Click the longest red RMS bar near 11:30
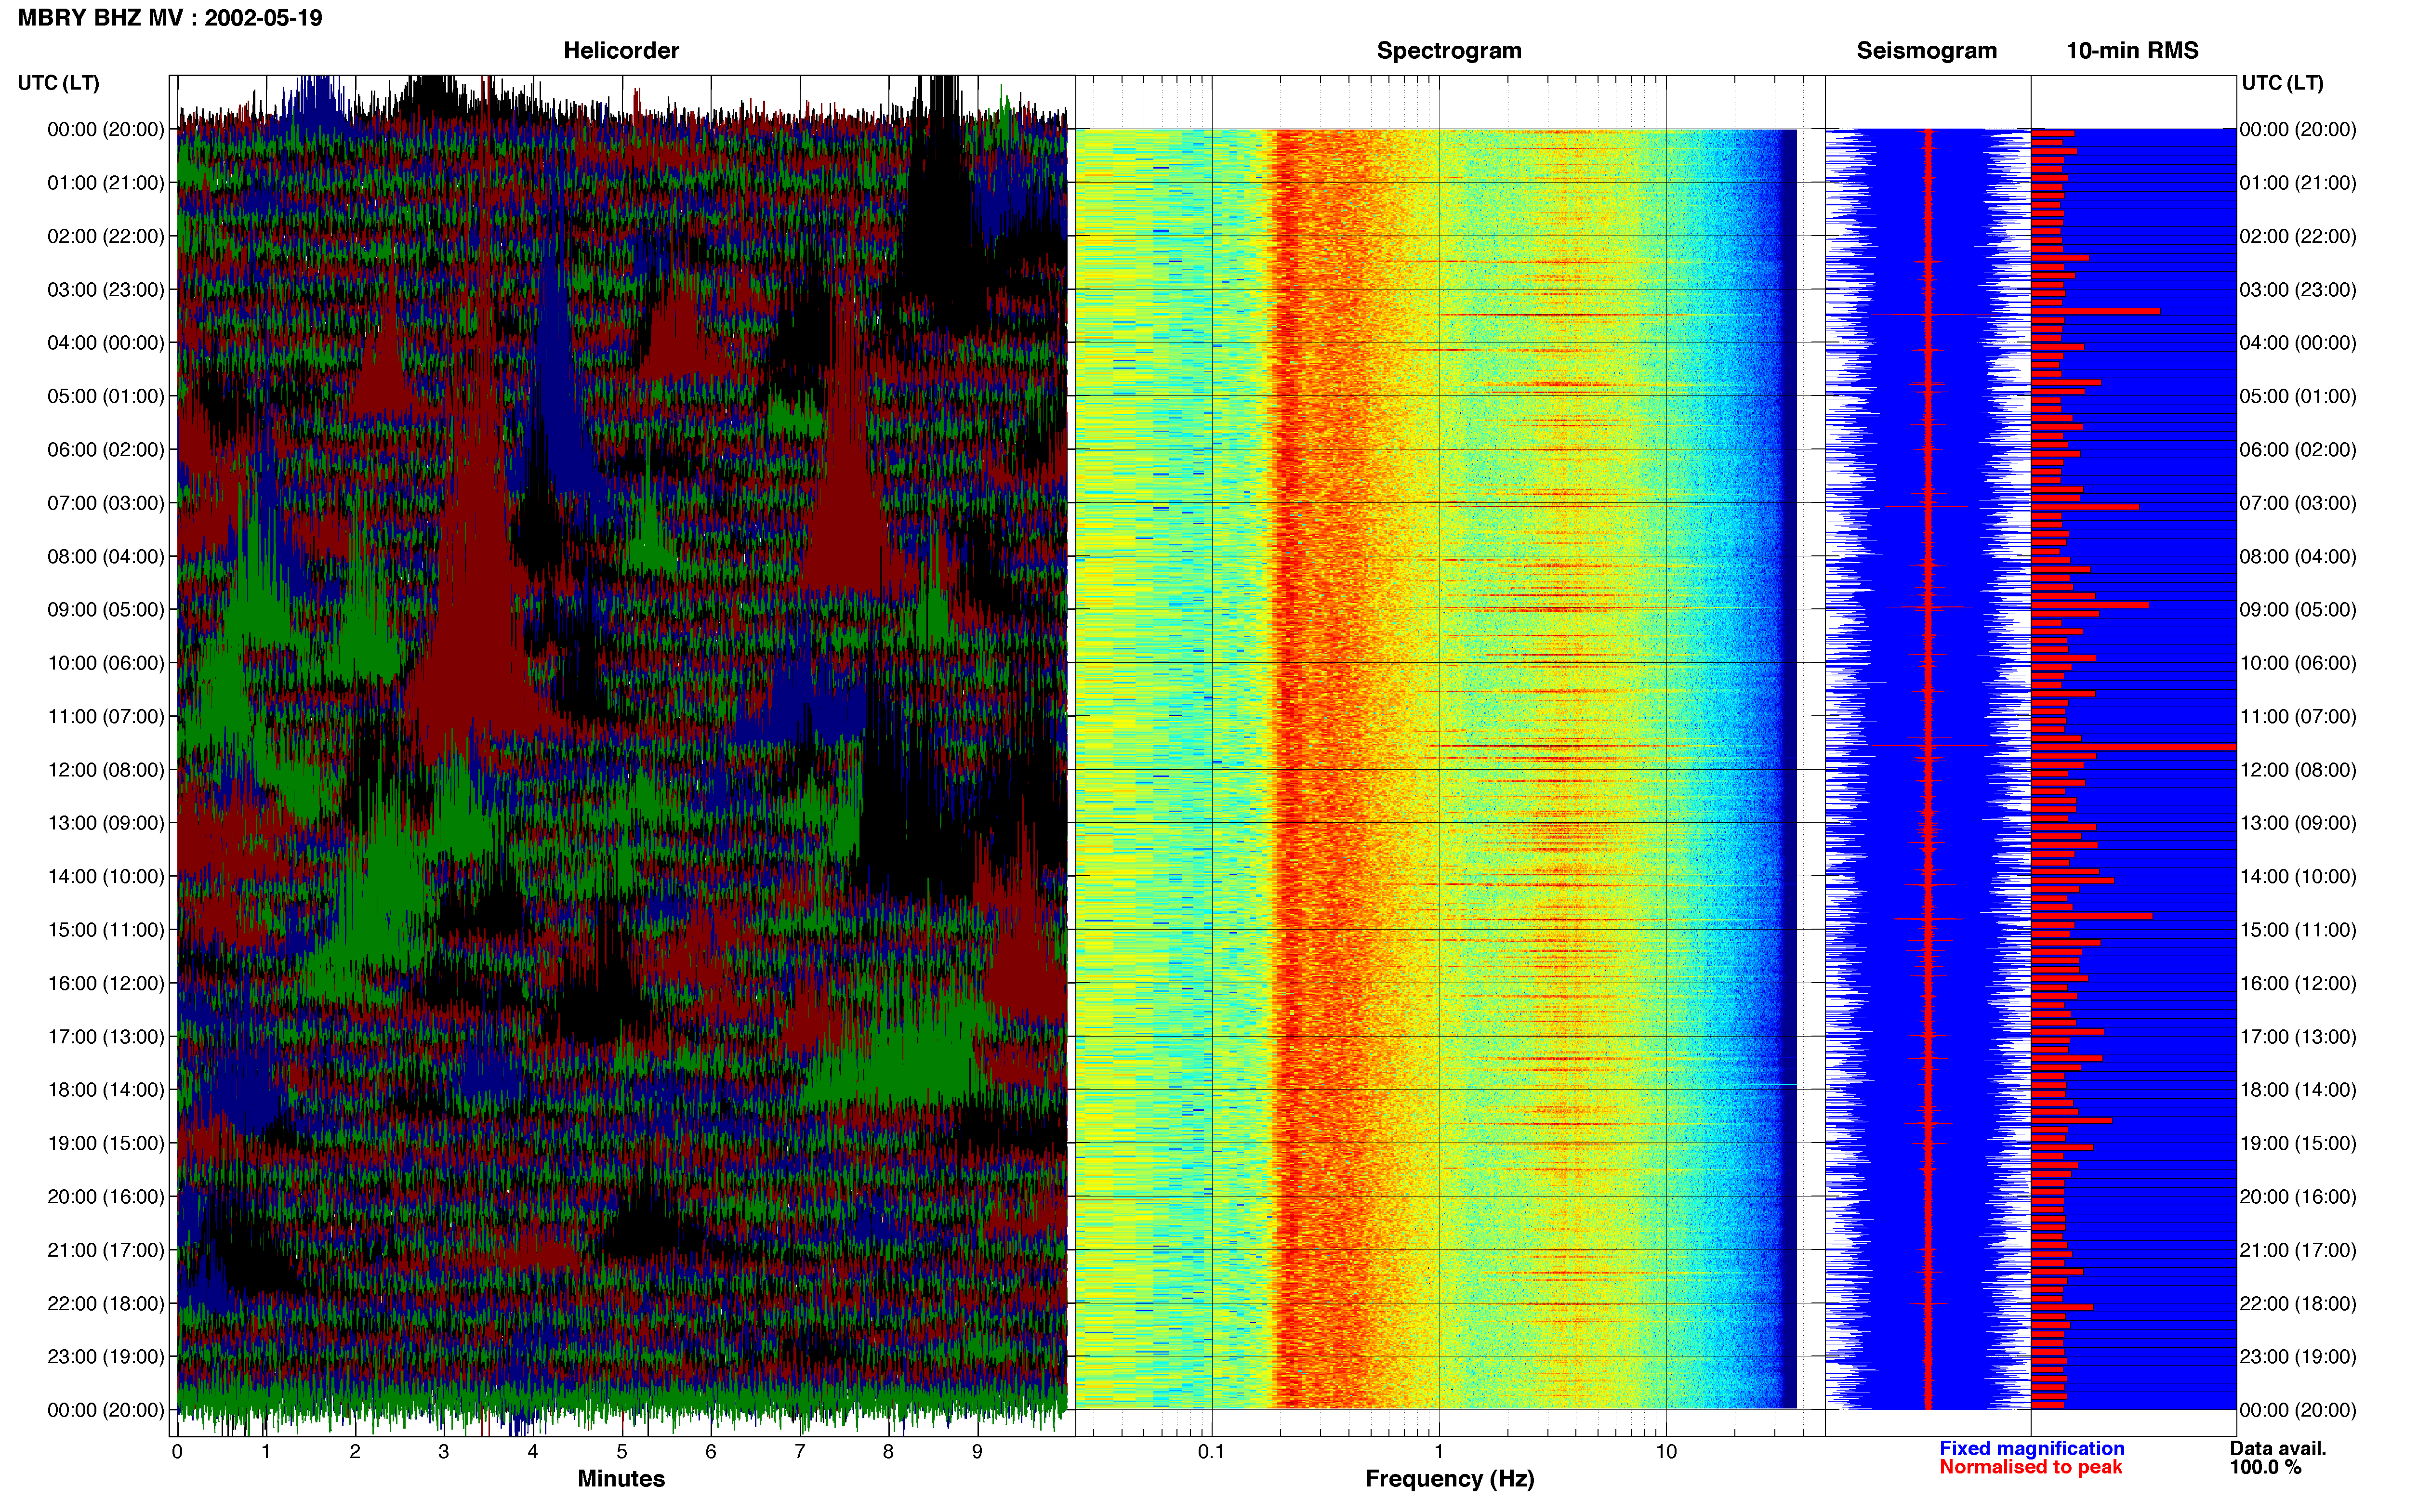This screenshot has width=2418, height=1512. click(x=2134, y=747)
